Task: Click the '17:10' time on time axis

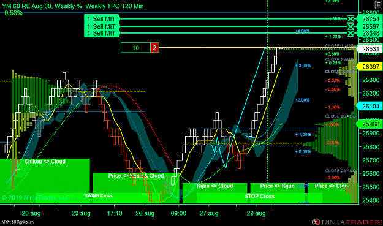Action: tap(115, 213)
